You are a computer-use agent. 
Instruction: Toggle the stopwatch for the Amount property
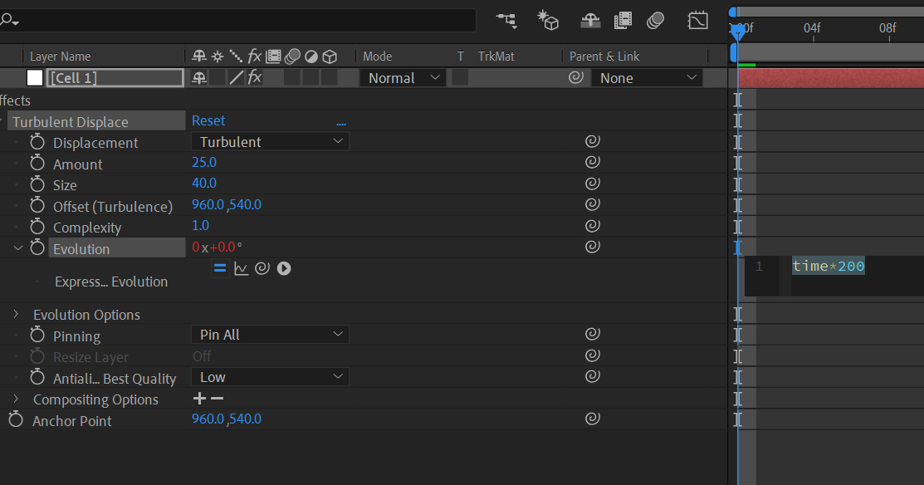click(37, 164)
